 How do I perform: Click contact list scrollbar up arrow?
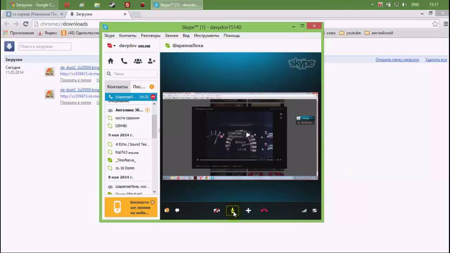154,104
